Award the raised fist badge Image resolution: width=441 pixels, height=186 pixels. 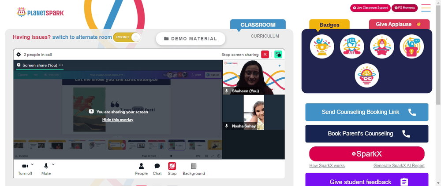click(x=352, y=46)
